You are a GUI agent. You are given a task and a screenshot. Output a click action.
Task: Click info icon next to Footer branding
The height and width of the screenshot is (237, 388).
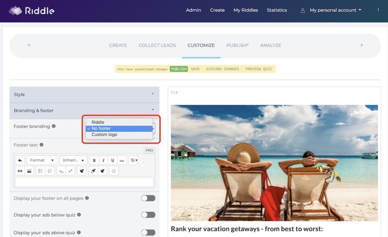tap(54, 126)
